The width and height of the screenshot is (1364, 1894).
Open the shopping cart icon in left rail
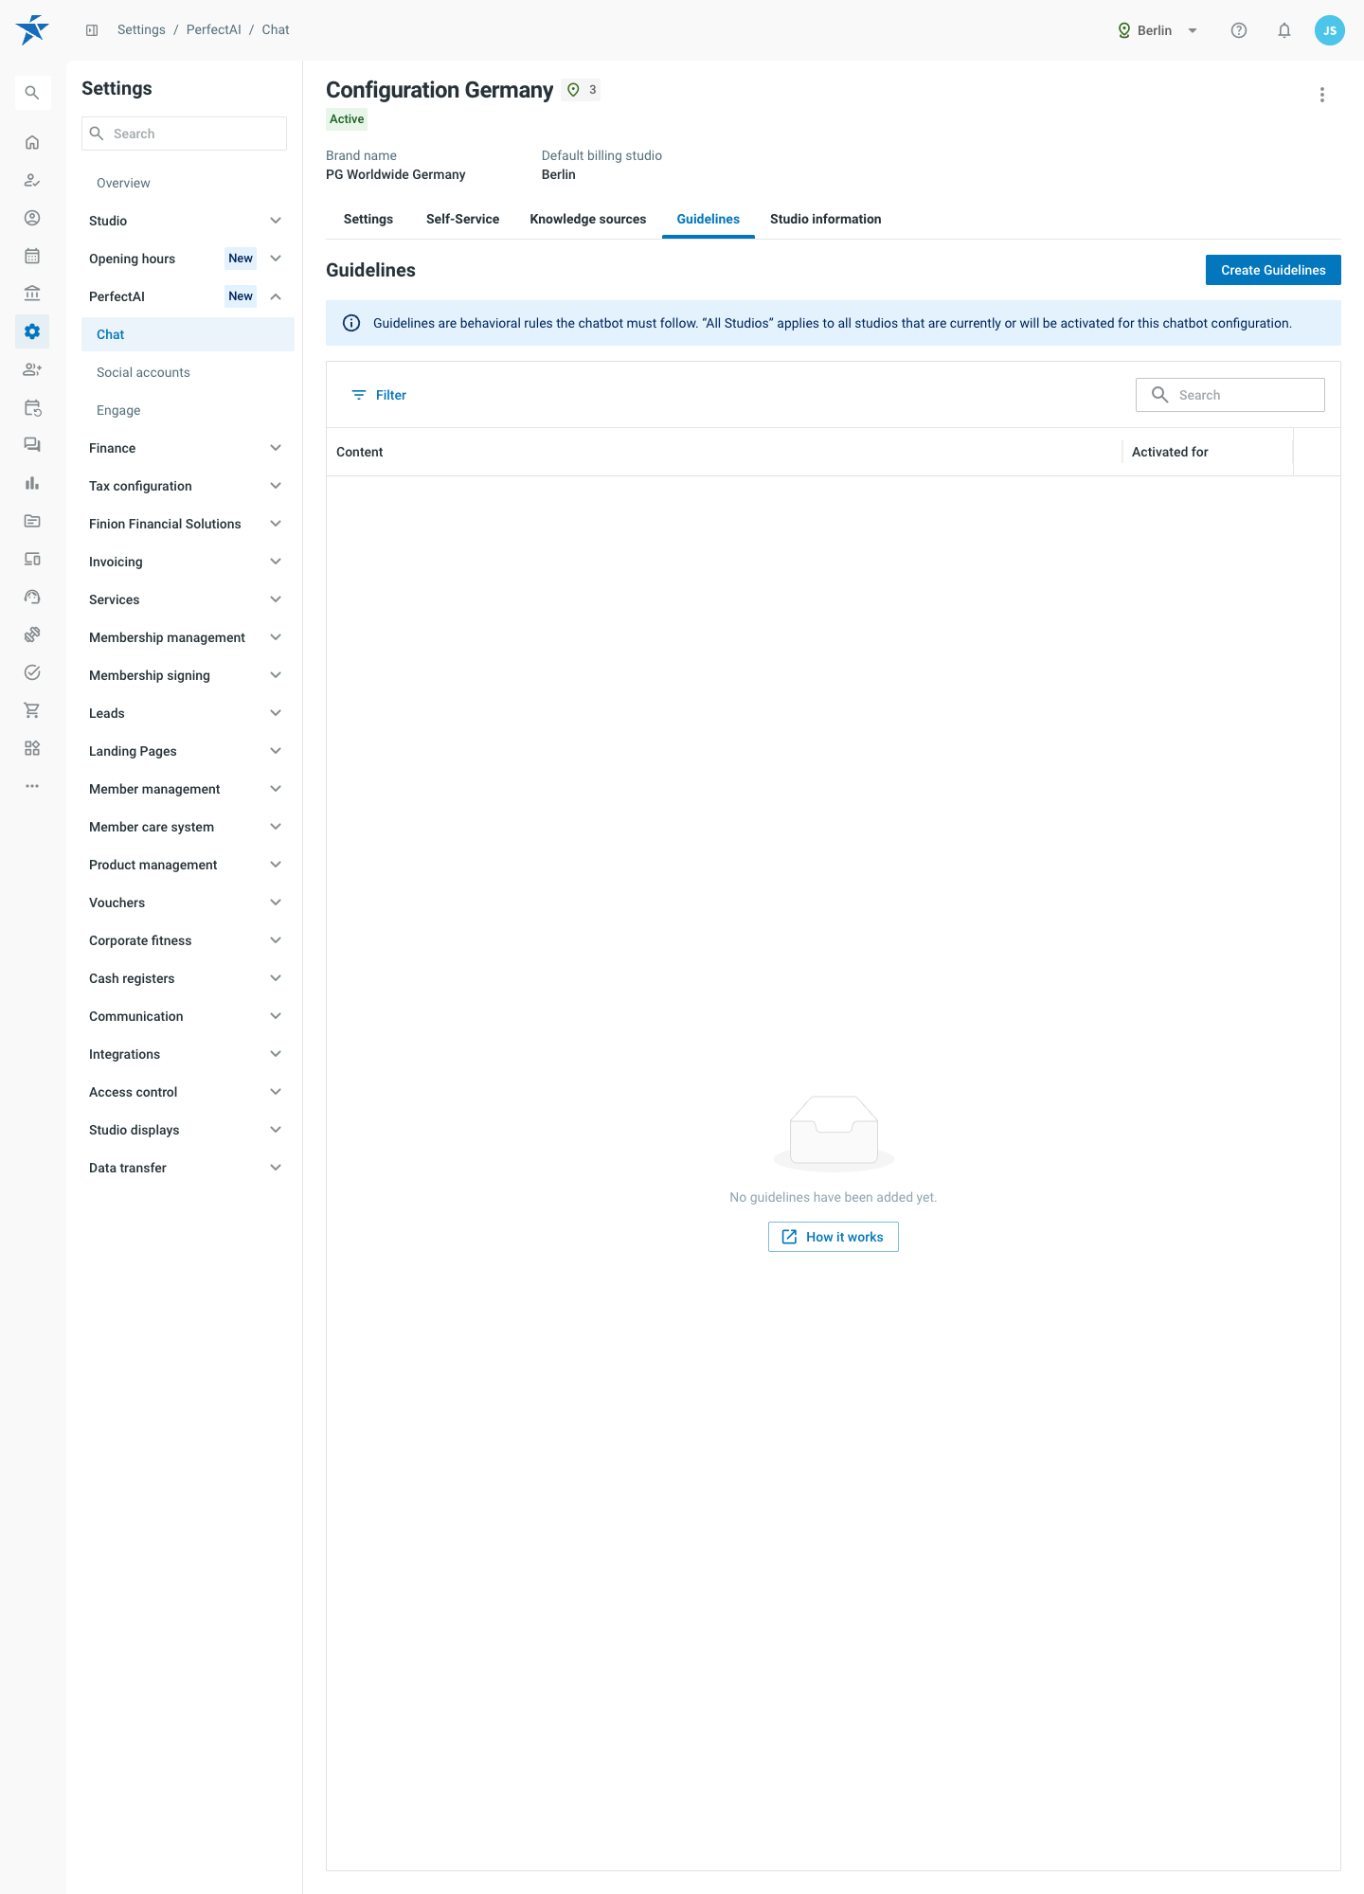[x=32, y=710]
